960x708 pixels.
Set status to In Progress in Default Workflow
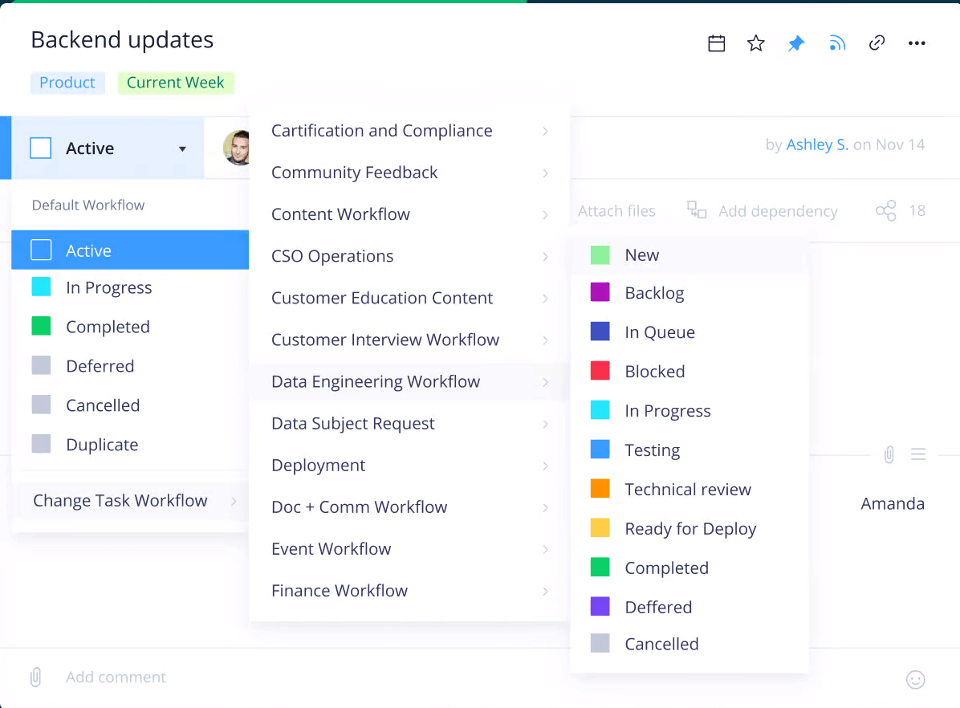click(x=130, y=287)
